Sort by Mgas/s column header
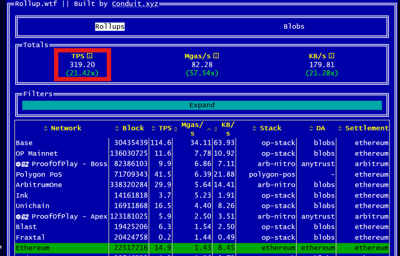Viewport: 400px width, 256px height. point(192,129)
